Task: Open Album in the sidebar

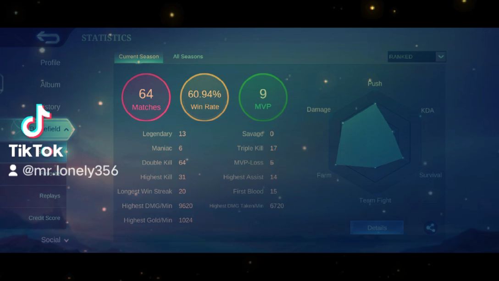Action: tap(50, 84)
